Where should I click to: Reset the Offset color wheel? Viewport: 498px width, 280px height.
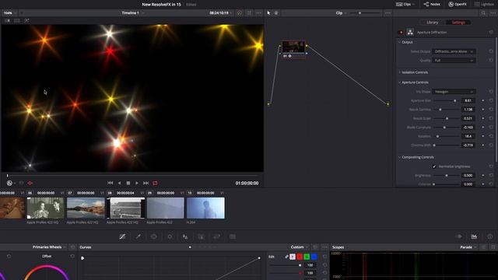click(x=72, y=256)
